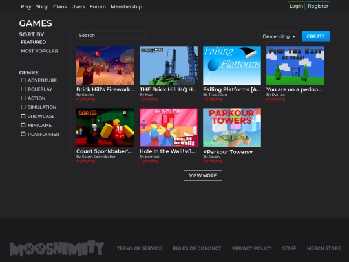Open the Play menu item

[x=26, y=6]
